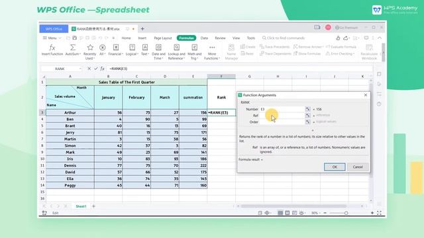
Task: Click Remove Arrows
Action: 308,47
